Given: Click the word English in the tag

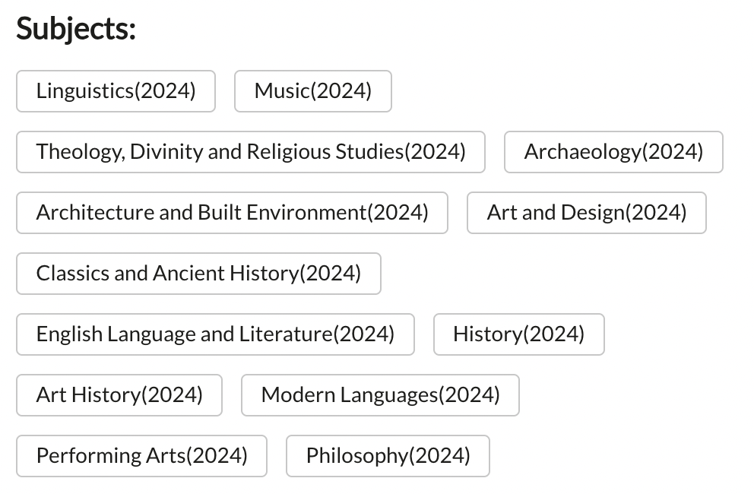Looking at the screenshot, I should coord(69,335).
